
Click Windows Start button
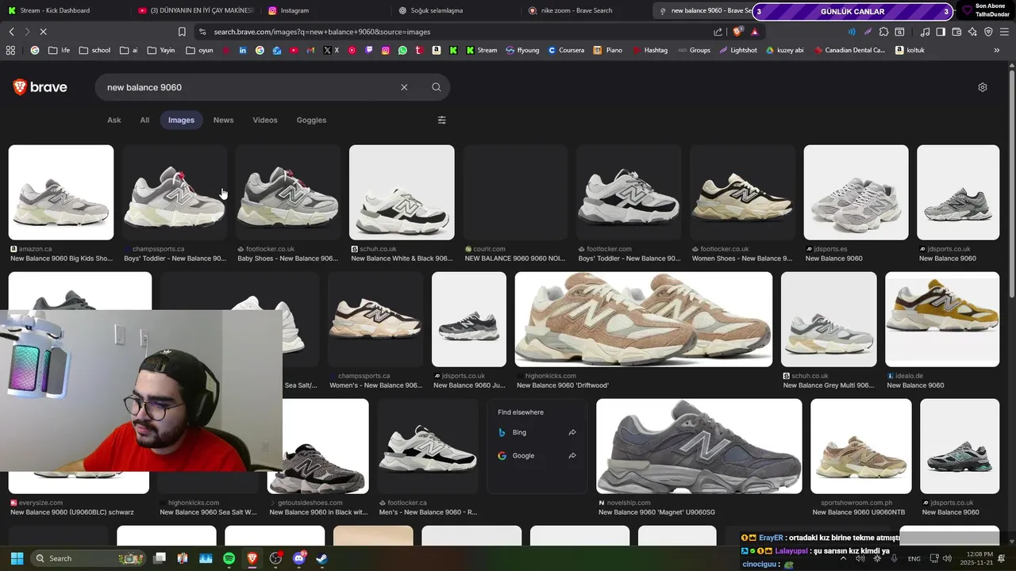pyautogui.click(x=17, y=558)
